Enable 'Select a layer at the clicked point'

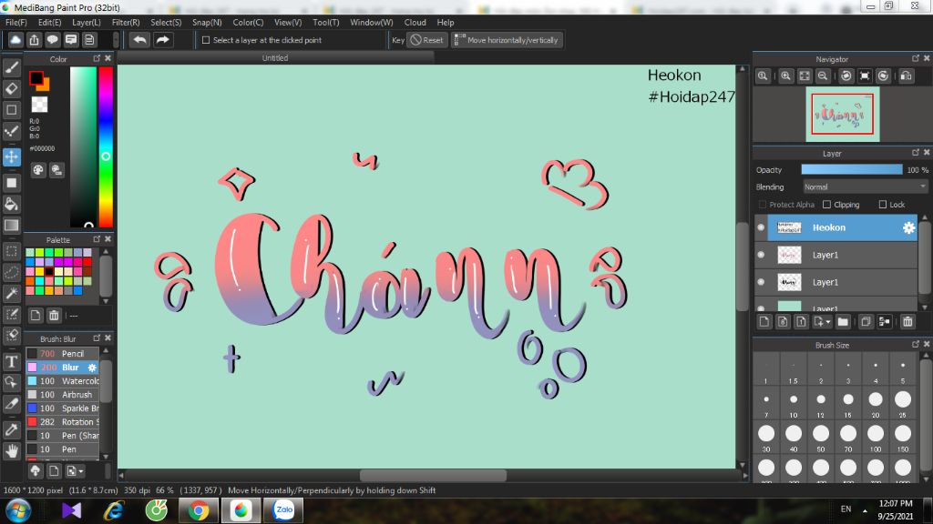tap(206, 40)
